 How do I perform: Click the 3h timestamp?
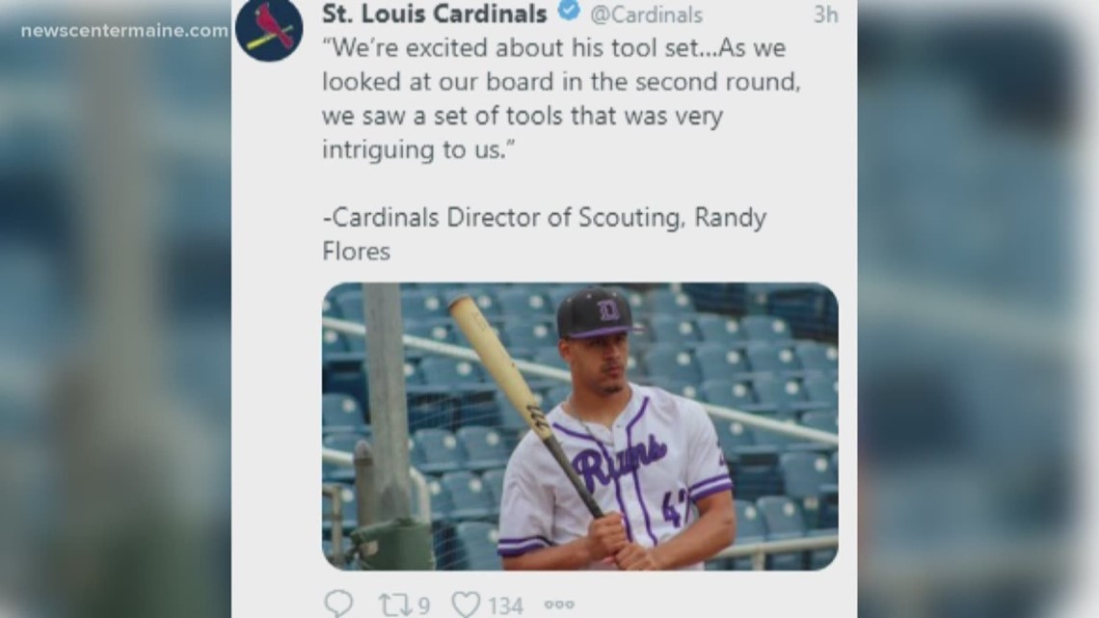click(x=824, y=14)
